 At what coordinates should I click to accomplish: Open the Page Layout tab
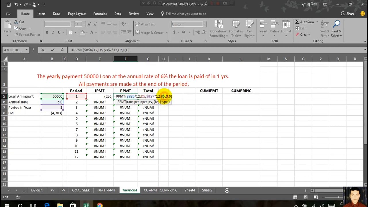click(x=77, y=14)
